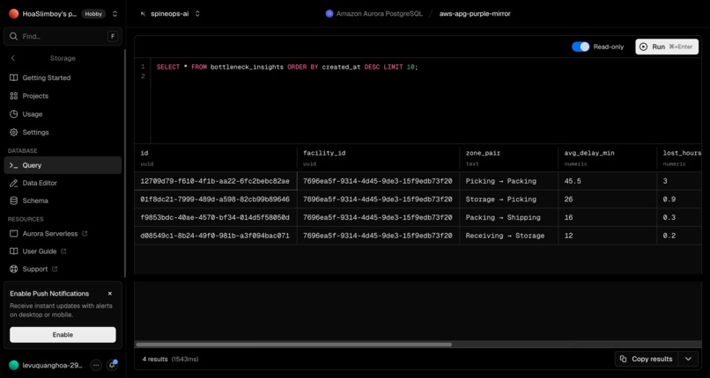Screen dimensions: 710x378
Task: Select the cell 12709d79-f610-4f1b-aa22-6fc2bebc82ae
Action: (x=216, y=181)
